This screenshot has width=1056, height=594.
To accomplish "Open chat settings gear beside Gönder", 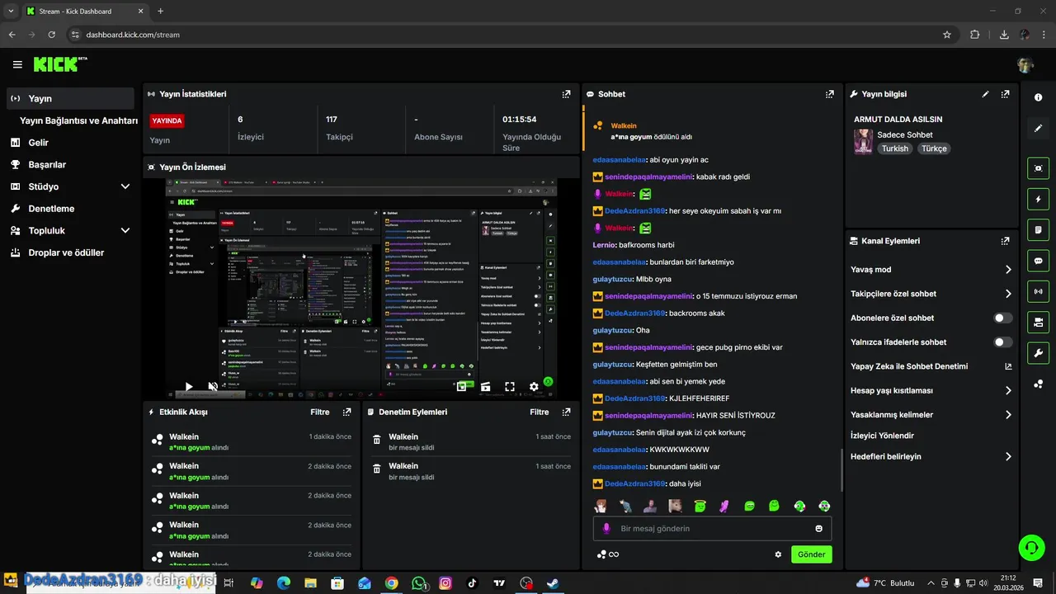I will (x=778, y=554).
